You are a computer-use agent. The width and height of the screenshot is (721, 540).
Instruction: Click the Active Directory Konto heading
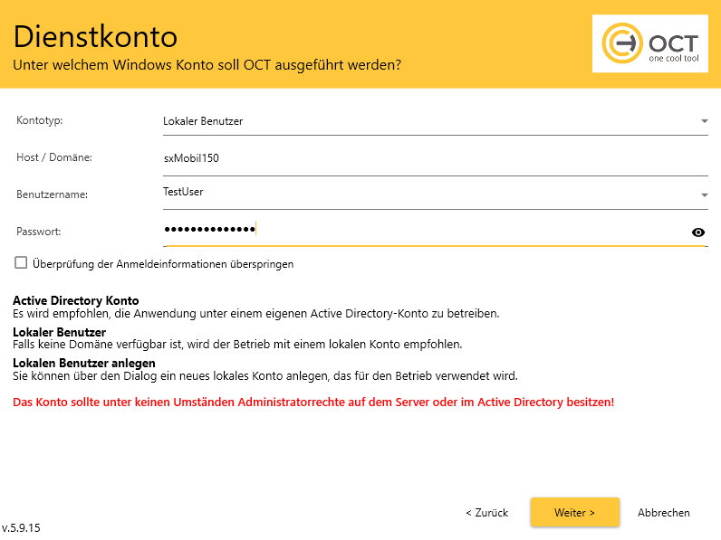pos(75,300)
